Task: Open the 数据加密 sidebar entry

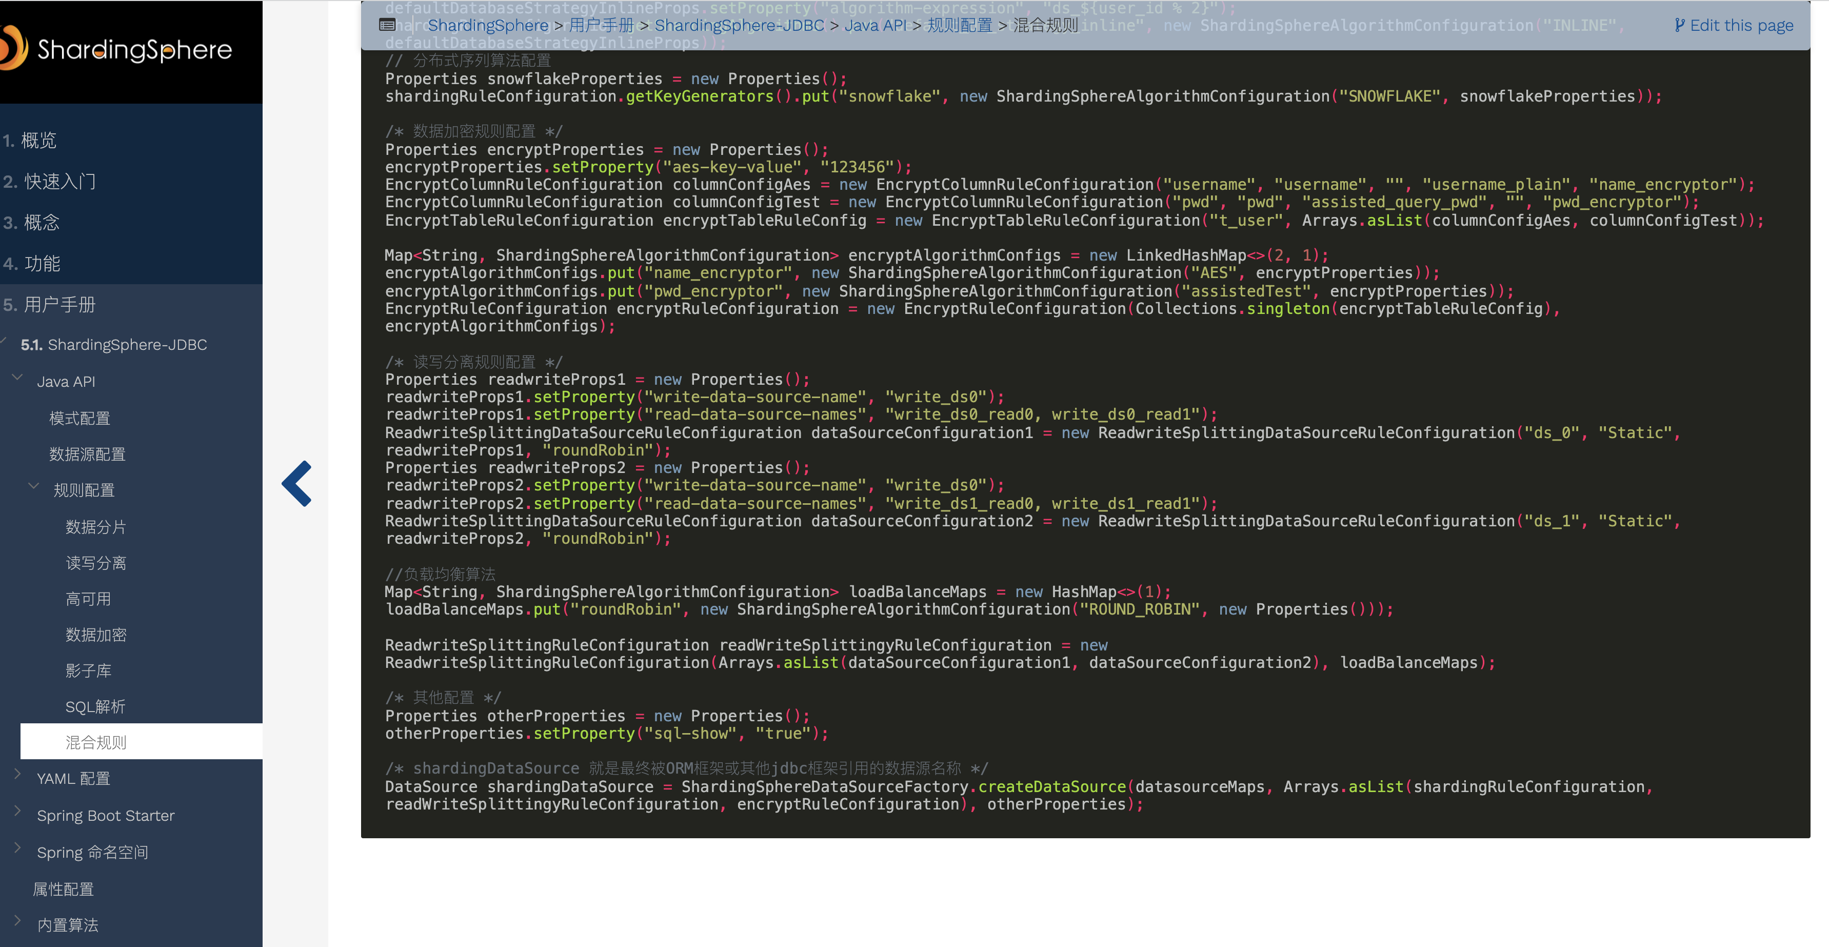Action: point(96,635)
